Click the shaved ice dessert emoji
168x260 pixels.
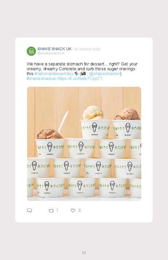(x=77, y=73)
